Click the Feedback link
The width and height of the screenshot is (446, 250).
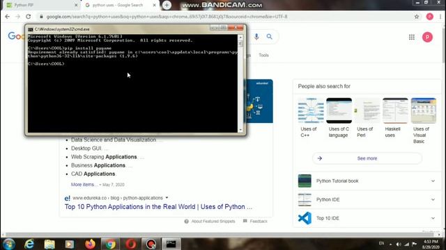pyautogui.click(x=256, y=221)
